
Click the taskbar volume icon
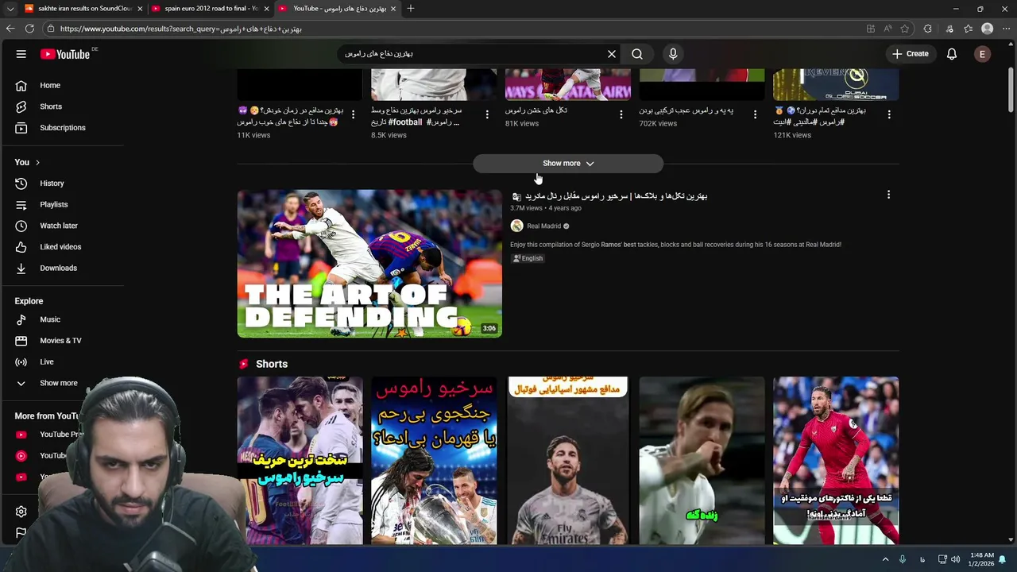coord(955,559)
